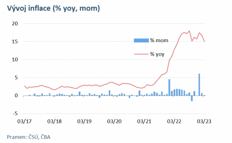
Task: Click the negative blue bar below zero
Action: (x=192, y=98)
